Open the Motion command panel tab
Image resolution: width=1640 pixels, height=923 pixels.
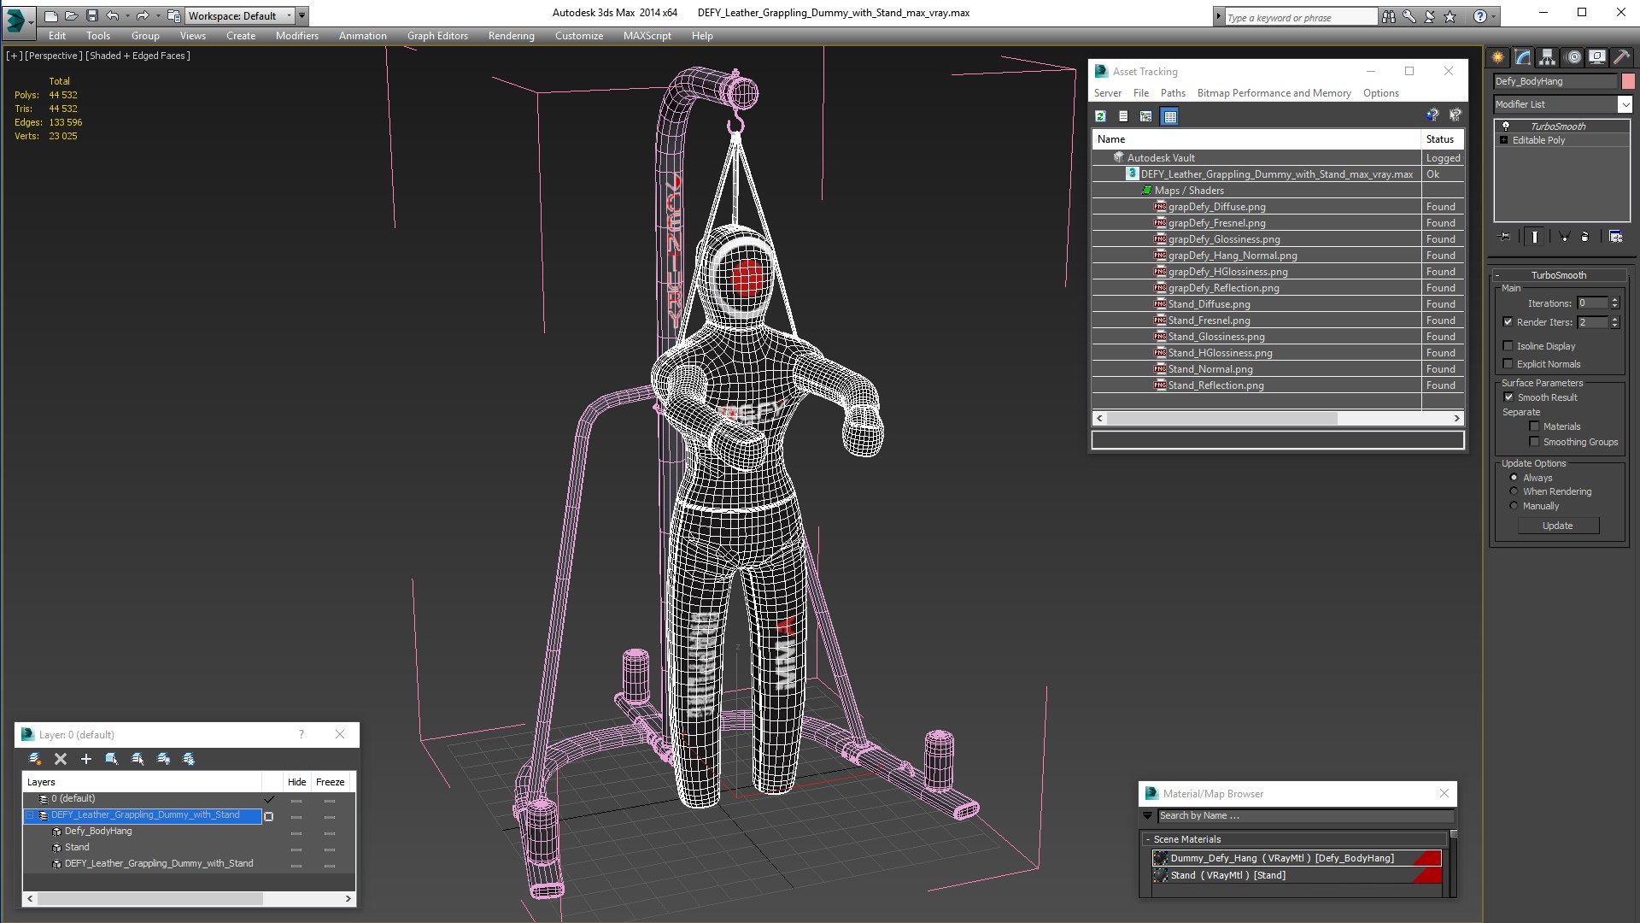pyautogui.click(x=1573, y=57)
